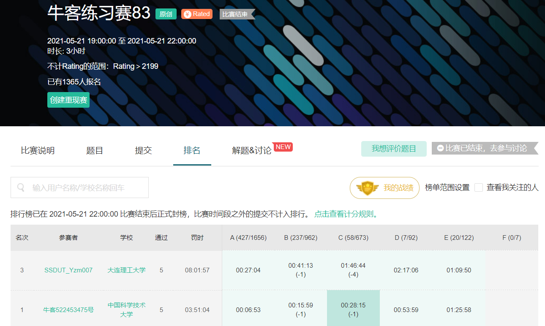Image resolution: width=545 pixels, height=326 pixels.
Task: Click the gold medal badge icon
Action: [367, 188]
